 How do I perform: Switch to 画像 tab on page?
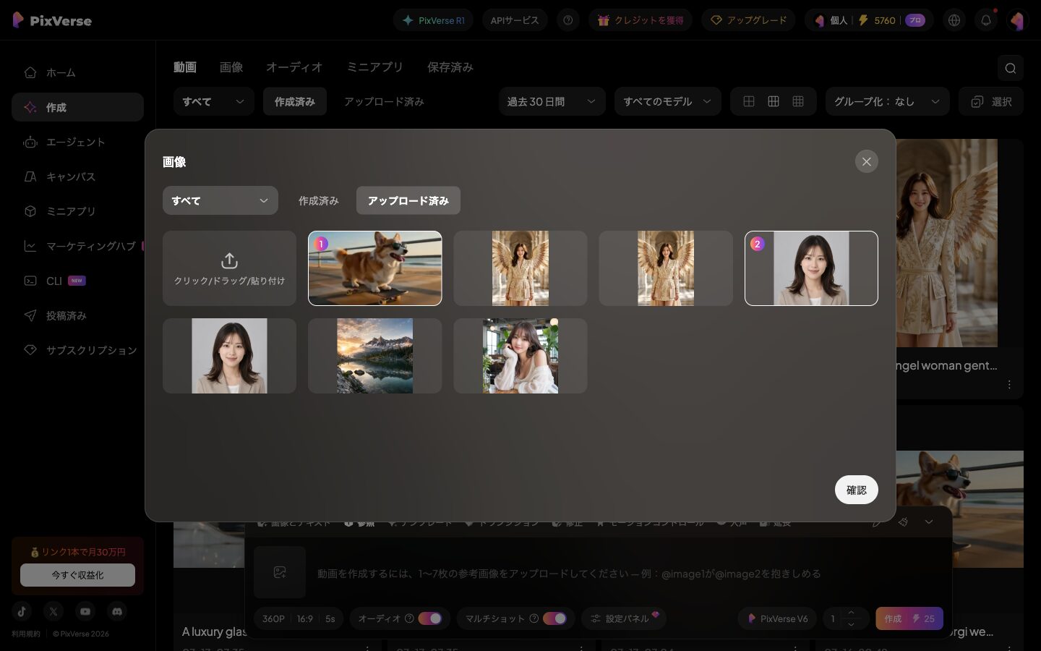(x=231, y=67)
